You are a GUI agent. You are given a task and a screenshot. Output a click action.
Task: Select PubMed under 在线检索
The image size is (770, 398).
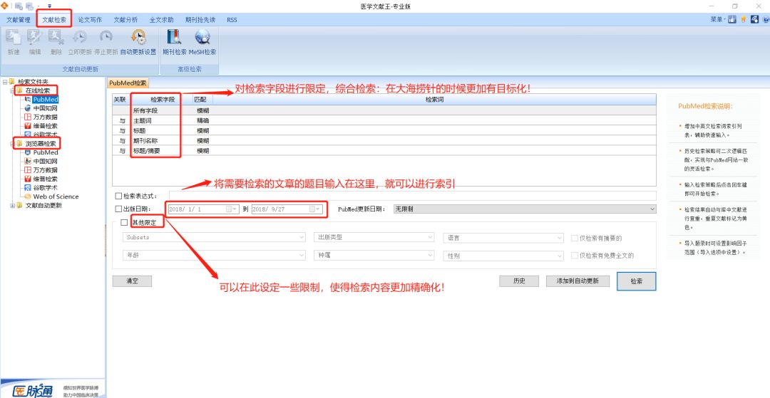(46, 100)
